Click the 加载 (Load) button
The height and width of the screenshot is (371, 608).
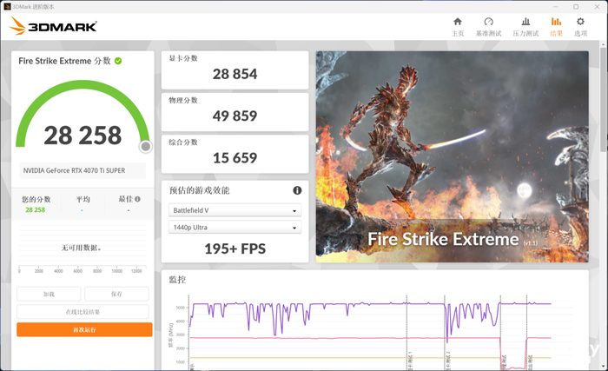click(49, 295)
